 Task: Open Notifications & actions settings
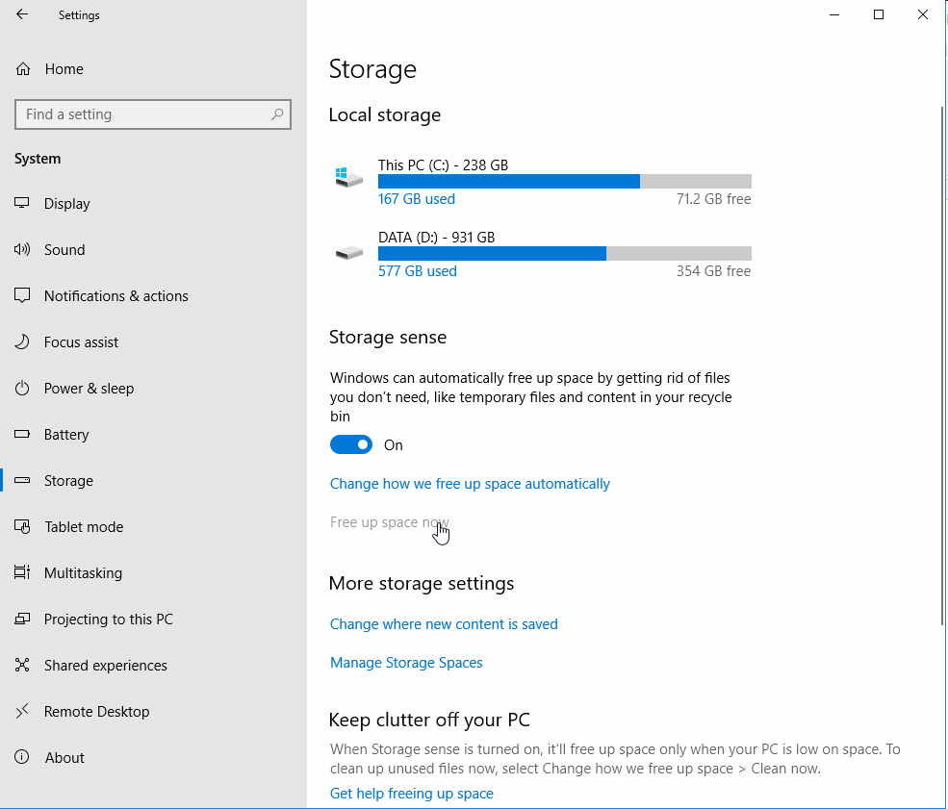tap(115, 296)
